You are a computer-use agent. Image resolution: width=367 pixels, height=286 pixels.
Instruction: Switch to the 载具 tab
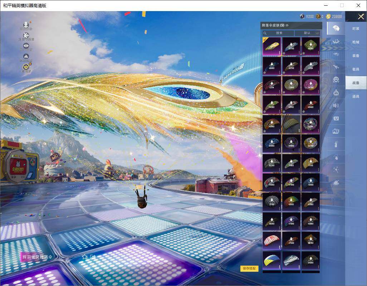coord(356,69)
